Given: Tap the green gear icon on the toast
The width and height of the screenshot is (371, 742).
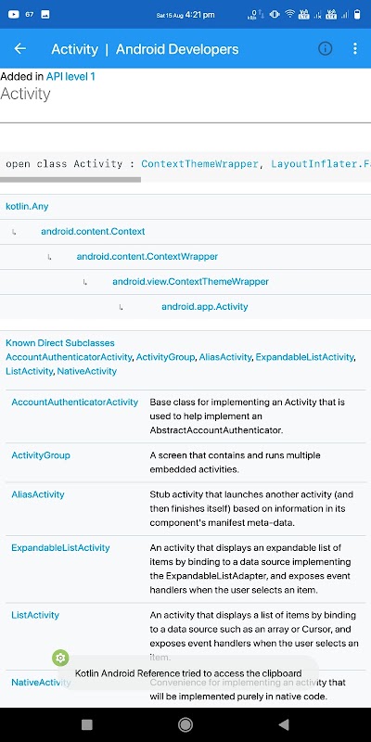Looking at the screenshot, I should pos(60,658).
